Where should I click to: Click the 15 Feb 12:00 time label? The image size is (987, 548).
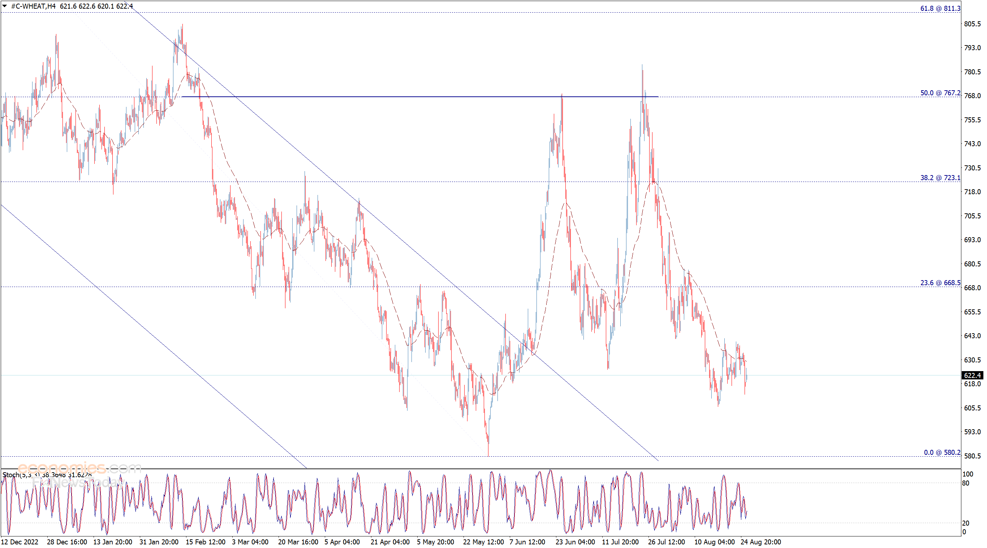205,542
